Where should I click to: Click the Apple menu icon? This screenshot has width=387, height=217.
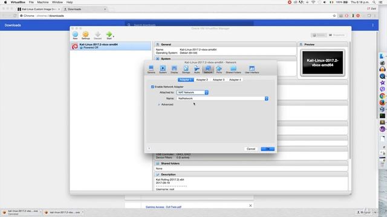click(x=5, y=2)
